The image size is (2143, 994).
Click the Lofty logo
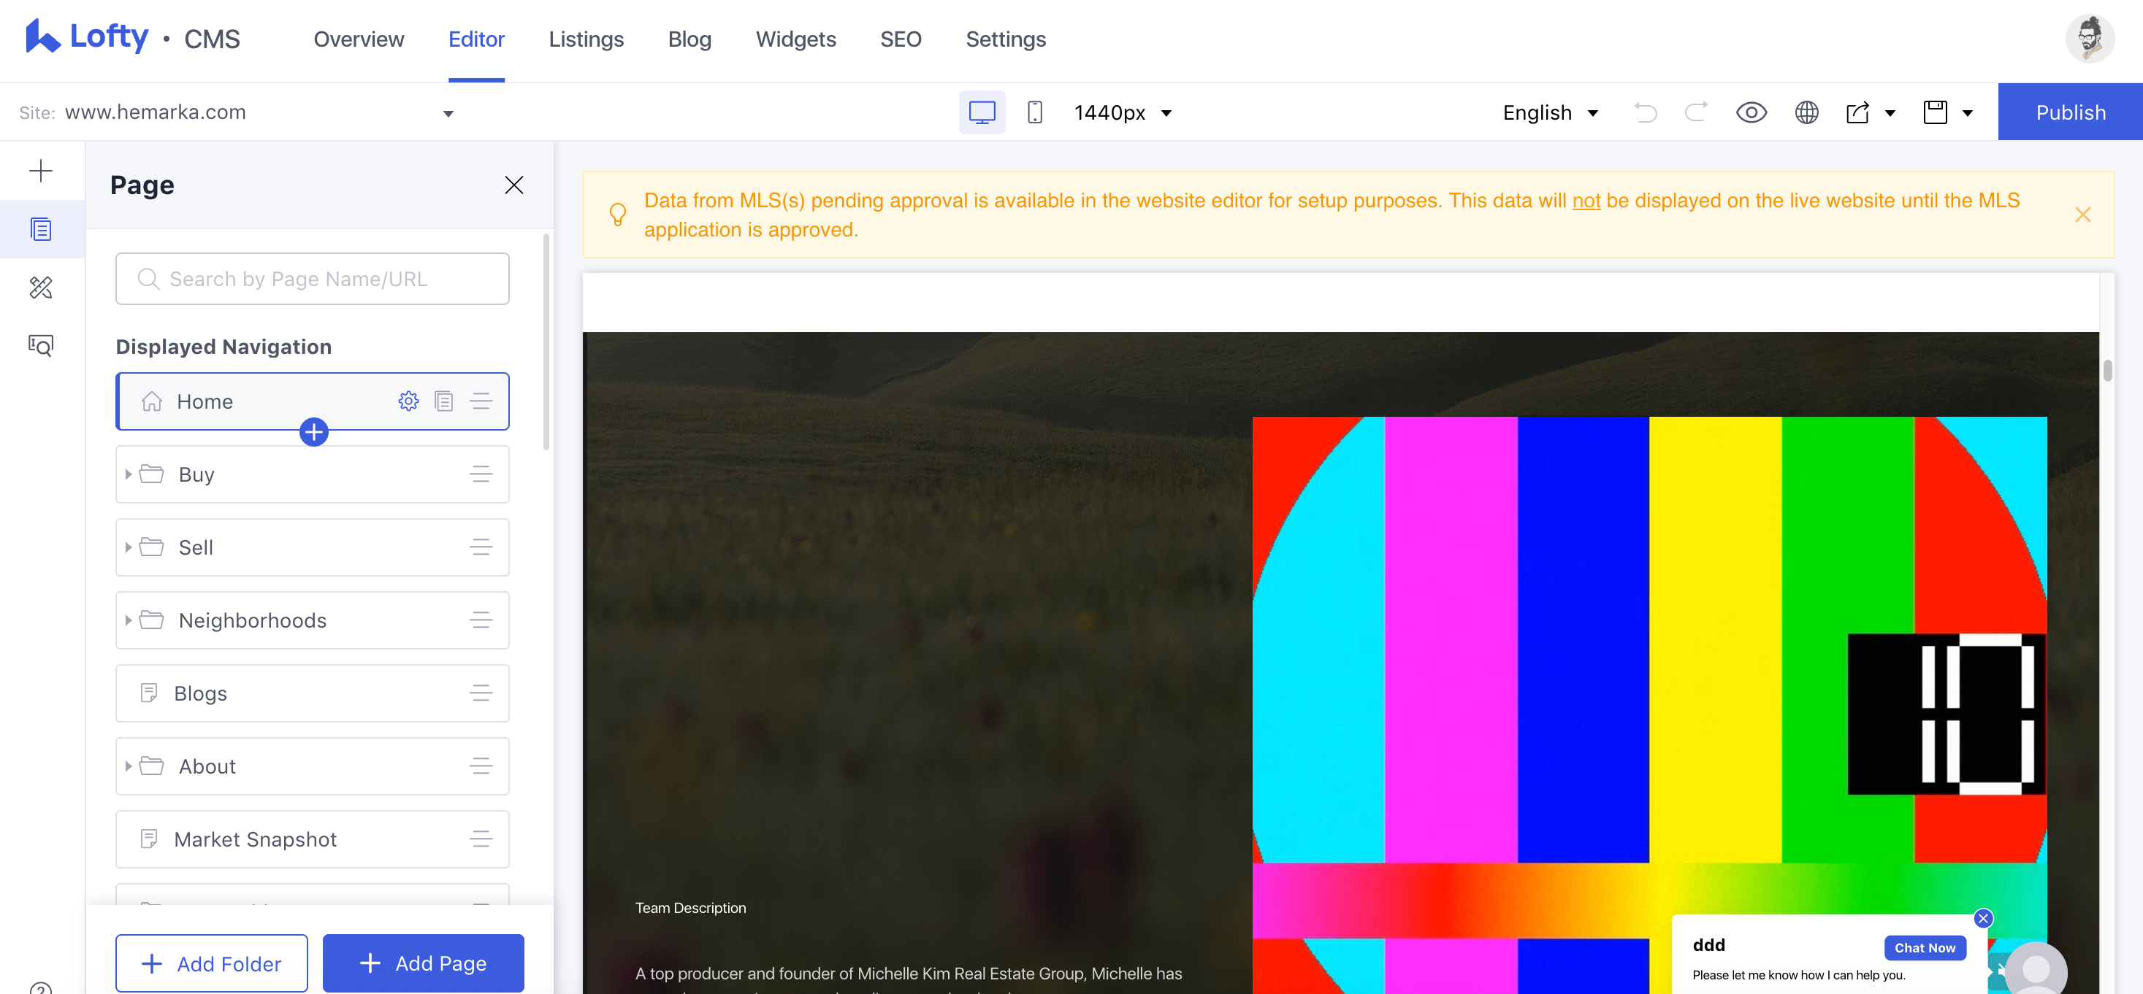(x=86, y=37)
